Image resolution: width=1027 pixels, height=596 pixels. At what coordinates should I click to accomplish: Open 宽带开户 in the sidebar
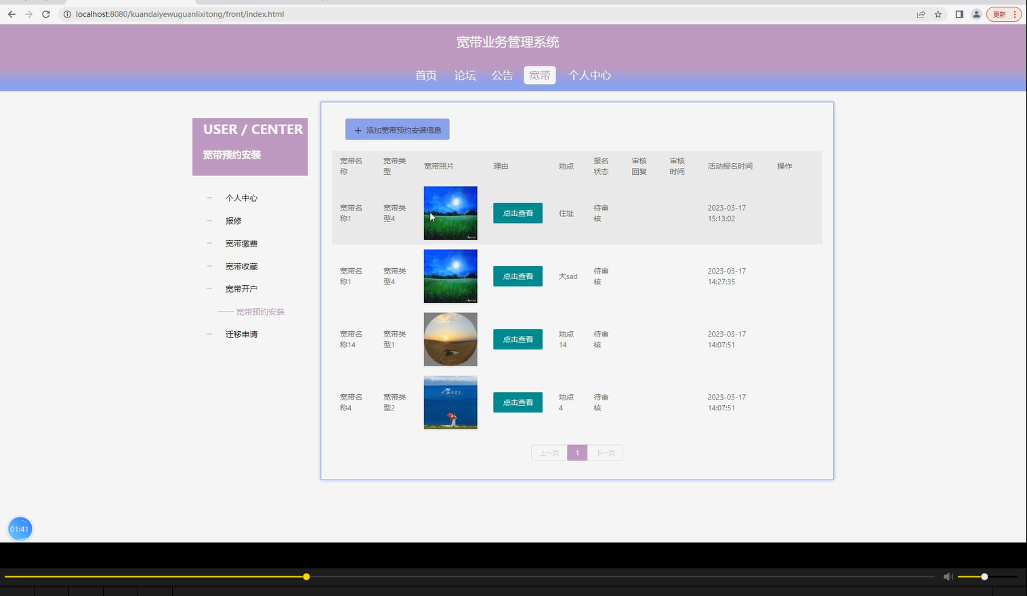pyautogui.click(x=241, y=289)
